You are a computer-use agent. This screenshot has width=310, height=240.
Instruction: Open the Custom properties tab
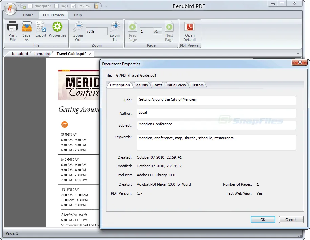tap(197, 85)
